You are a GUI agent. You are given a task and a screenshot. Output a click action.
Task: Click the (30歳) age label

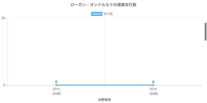click(153, 94)
